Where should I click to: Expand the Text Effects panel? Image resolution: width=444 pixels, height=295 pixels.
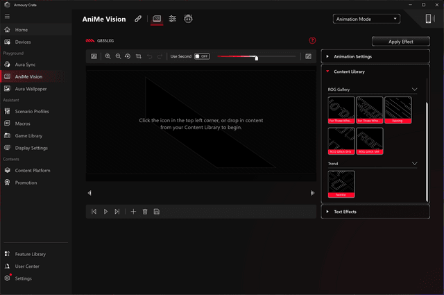click(x=375, y=212)
